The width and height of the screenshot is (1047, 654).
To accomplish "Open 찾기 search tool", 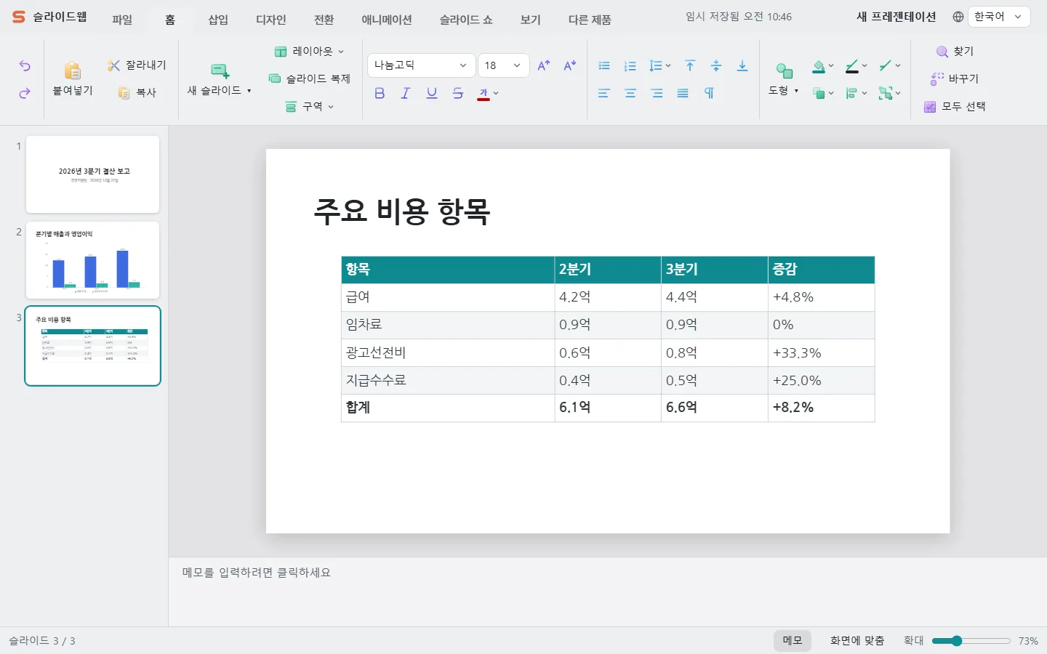I will 955,52.
